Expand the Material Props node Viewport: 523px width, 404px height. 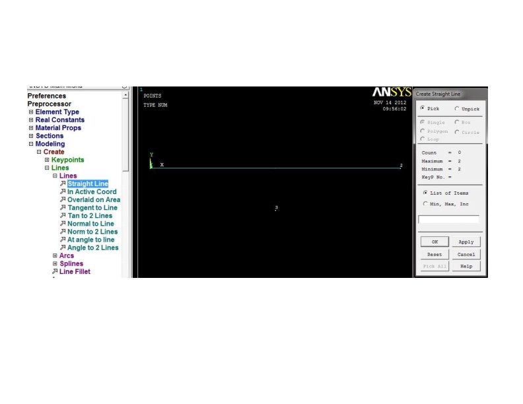point(31,128)
